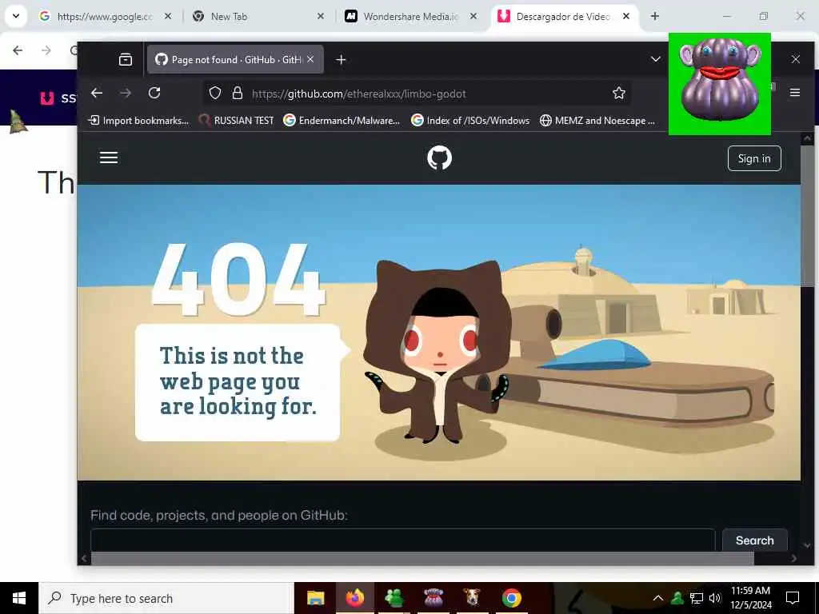This screenshot has height=614, width=819.
Task: Open the Windows notification center
Action: pos(793,598)
